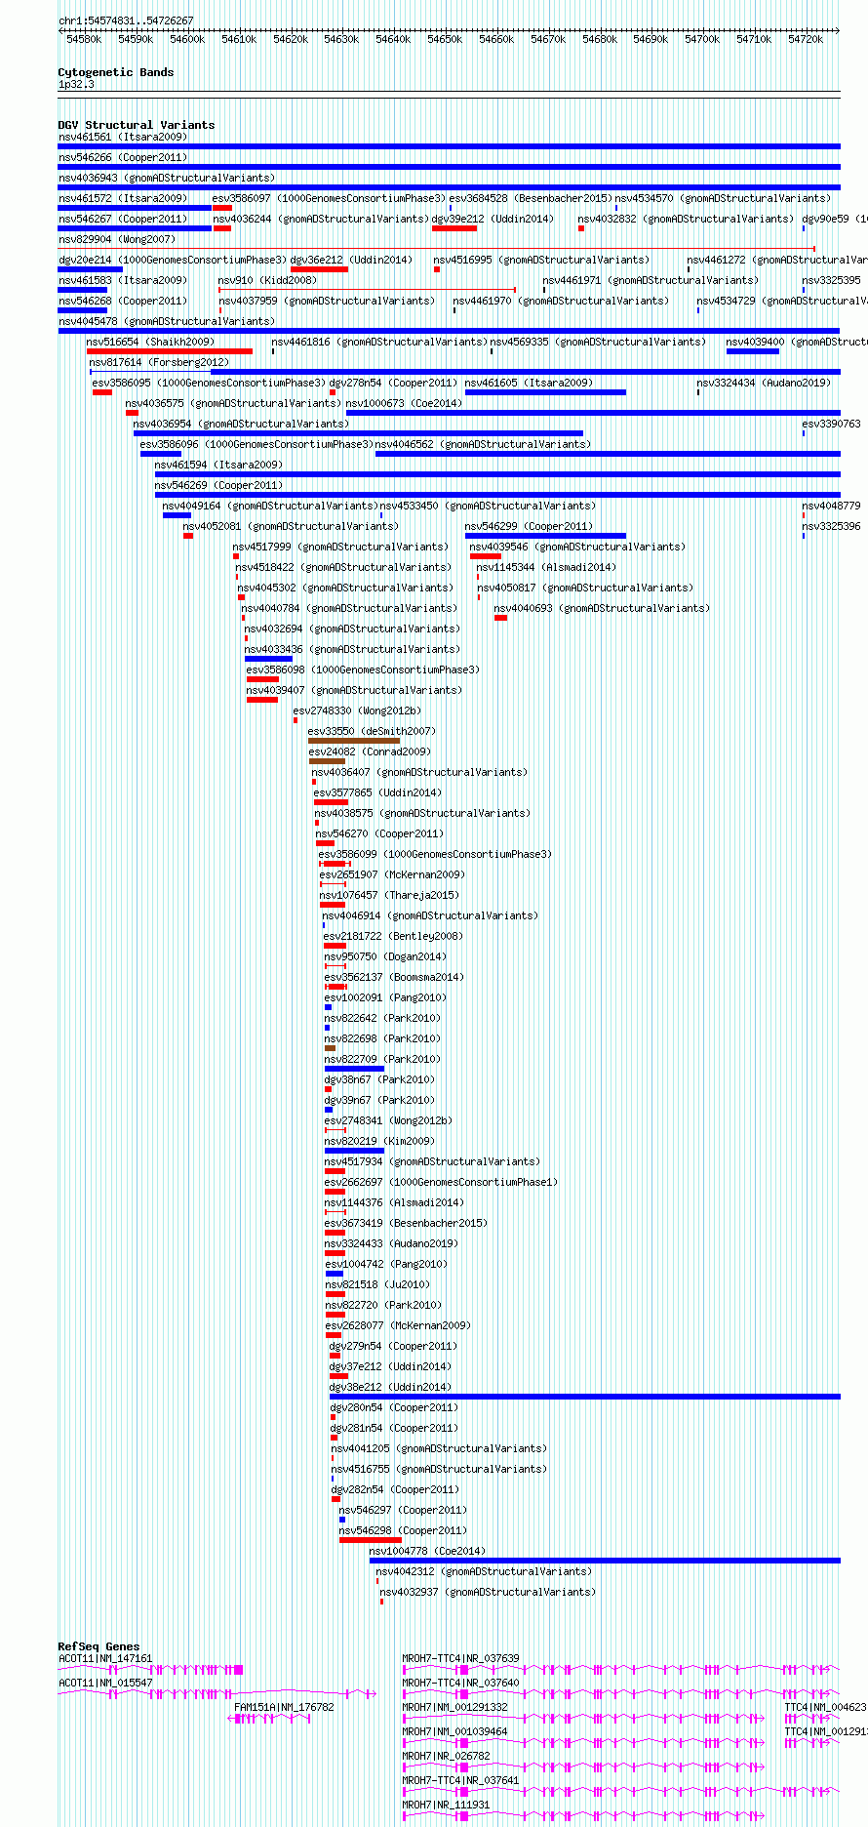Select nsv820219 (Kim2009) variant label
868x1827 pixels.
(x=379, y=1142)
